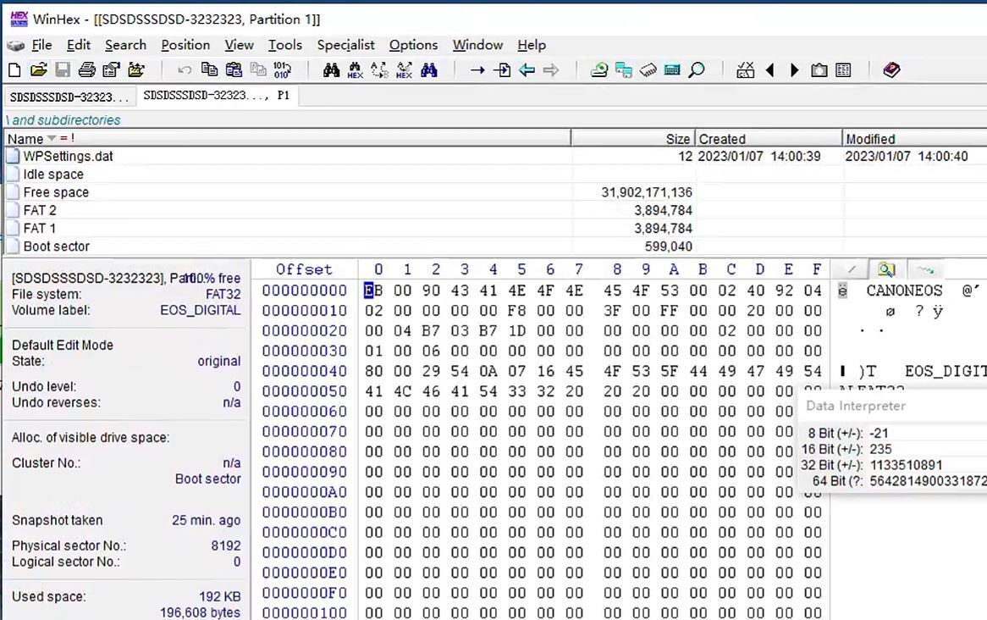Click the Offset column header
Image resolution: width=987 pixels, height=620 pixels.
point(304,269)
